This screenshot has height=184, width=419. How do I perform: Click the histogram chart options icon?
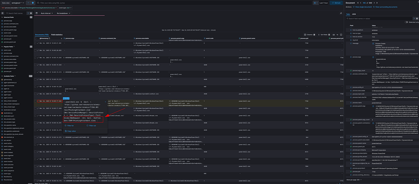click(x=36, y=13)
